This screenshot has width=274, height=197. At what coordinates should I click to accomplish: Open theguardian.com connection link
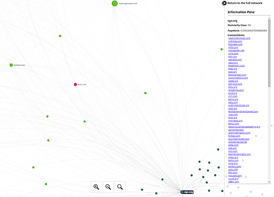click(x=237, y=75)
